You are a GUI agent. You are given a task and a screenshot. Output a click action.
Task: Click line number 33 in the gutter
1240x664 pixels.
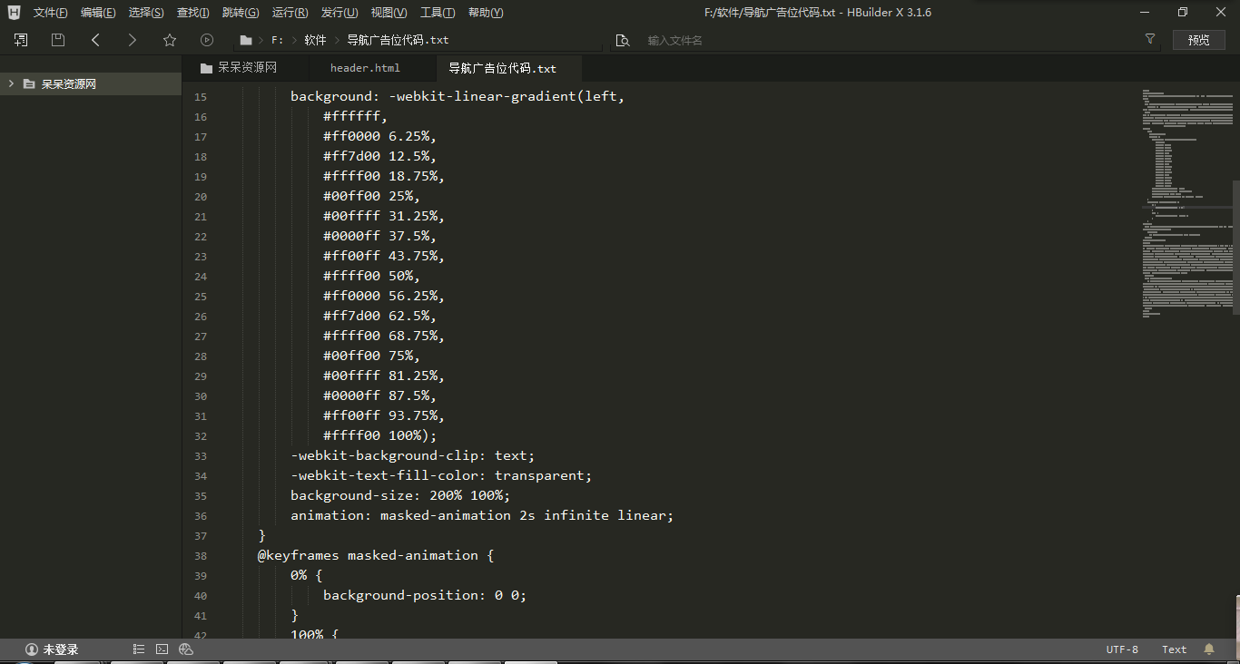201,455
